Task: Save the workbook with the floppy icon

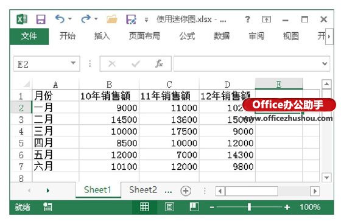Action: coord(40,19)
